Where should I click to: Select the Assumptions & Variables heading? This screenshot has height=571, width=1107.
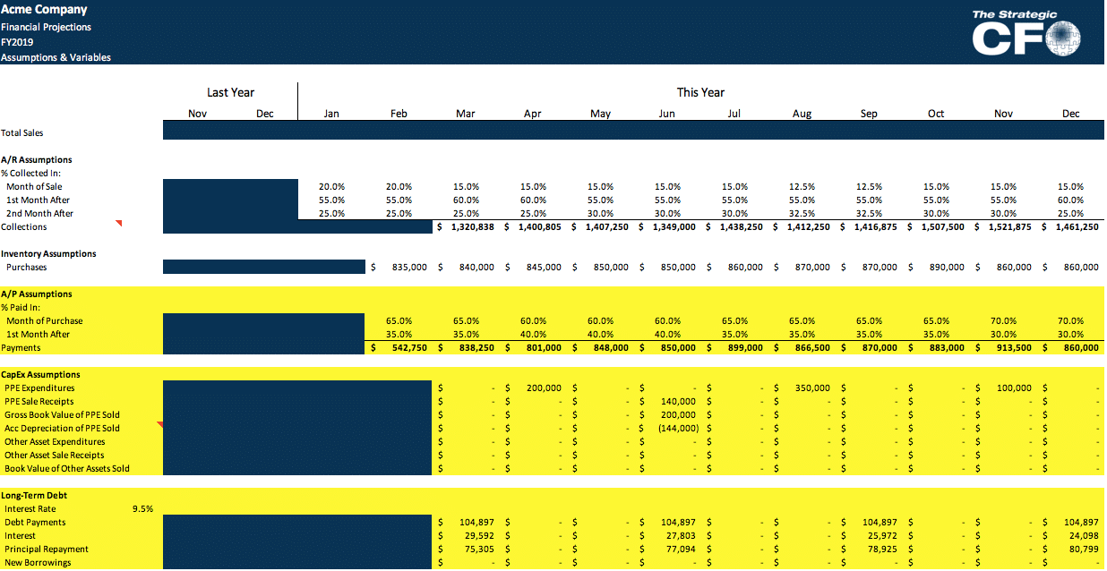click(x=56, y=57)
